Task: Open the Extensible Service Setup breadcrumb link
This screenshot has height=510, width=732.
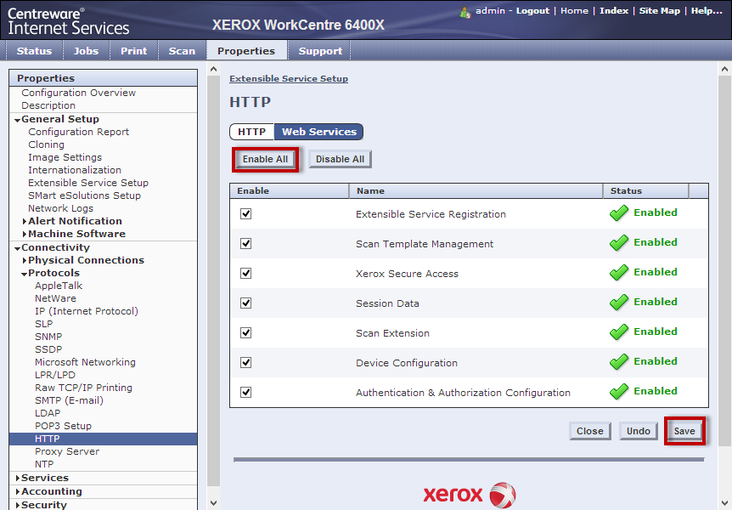Action: [289, 79]
